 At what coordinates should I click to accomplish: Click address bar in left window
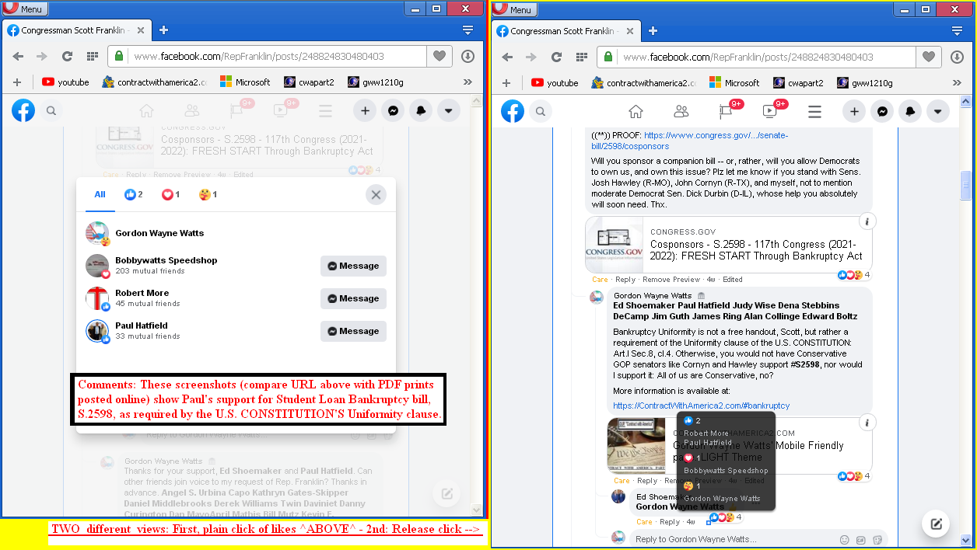click(268, 57)
